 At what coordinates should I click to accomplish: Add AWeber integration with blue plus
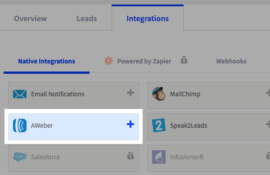[130, 124]
